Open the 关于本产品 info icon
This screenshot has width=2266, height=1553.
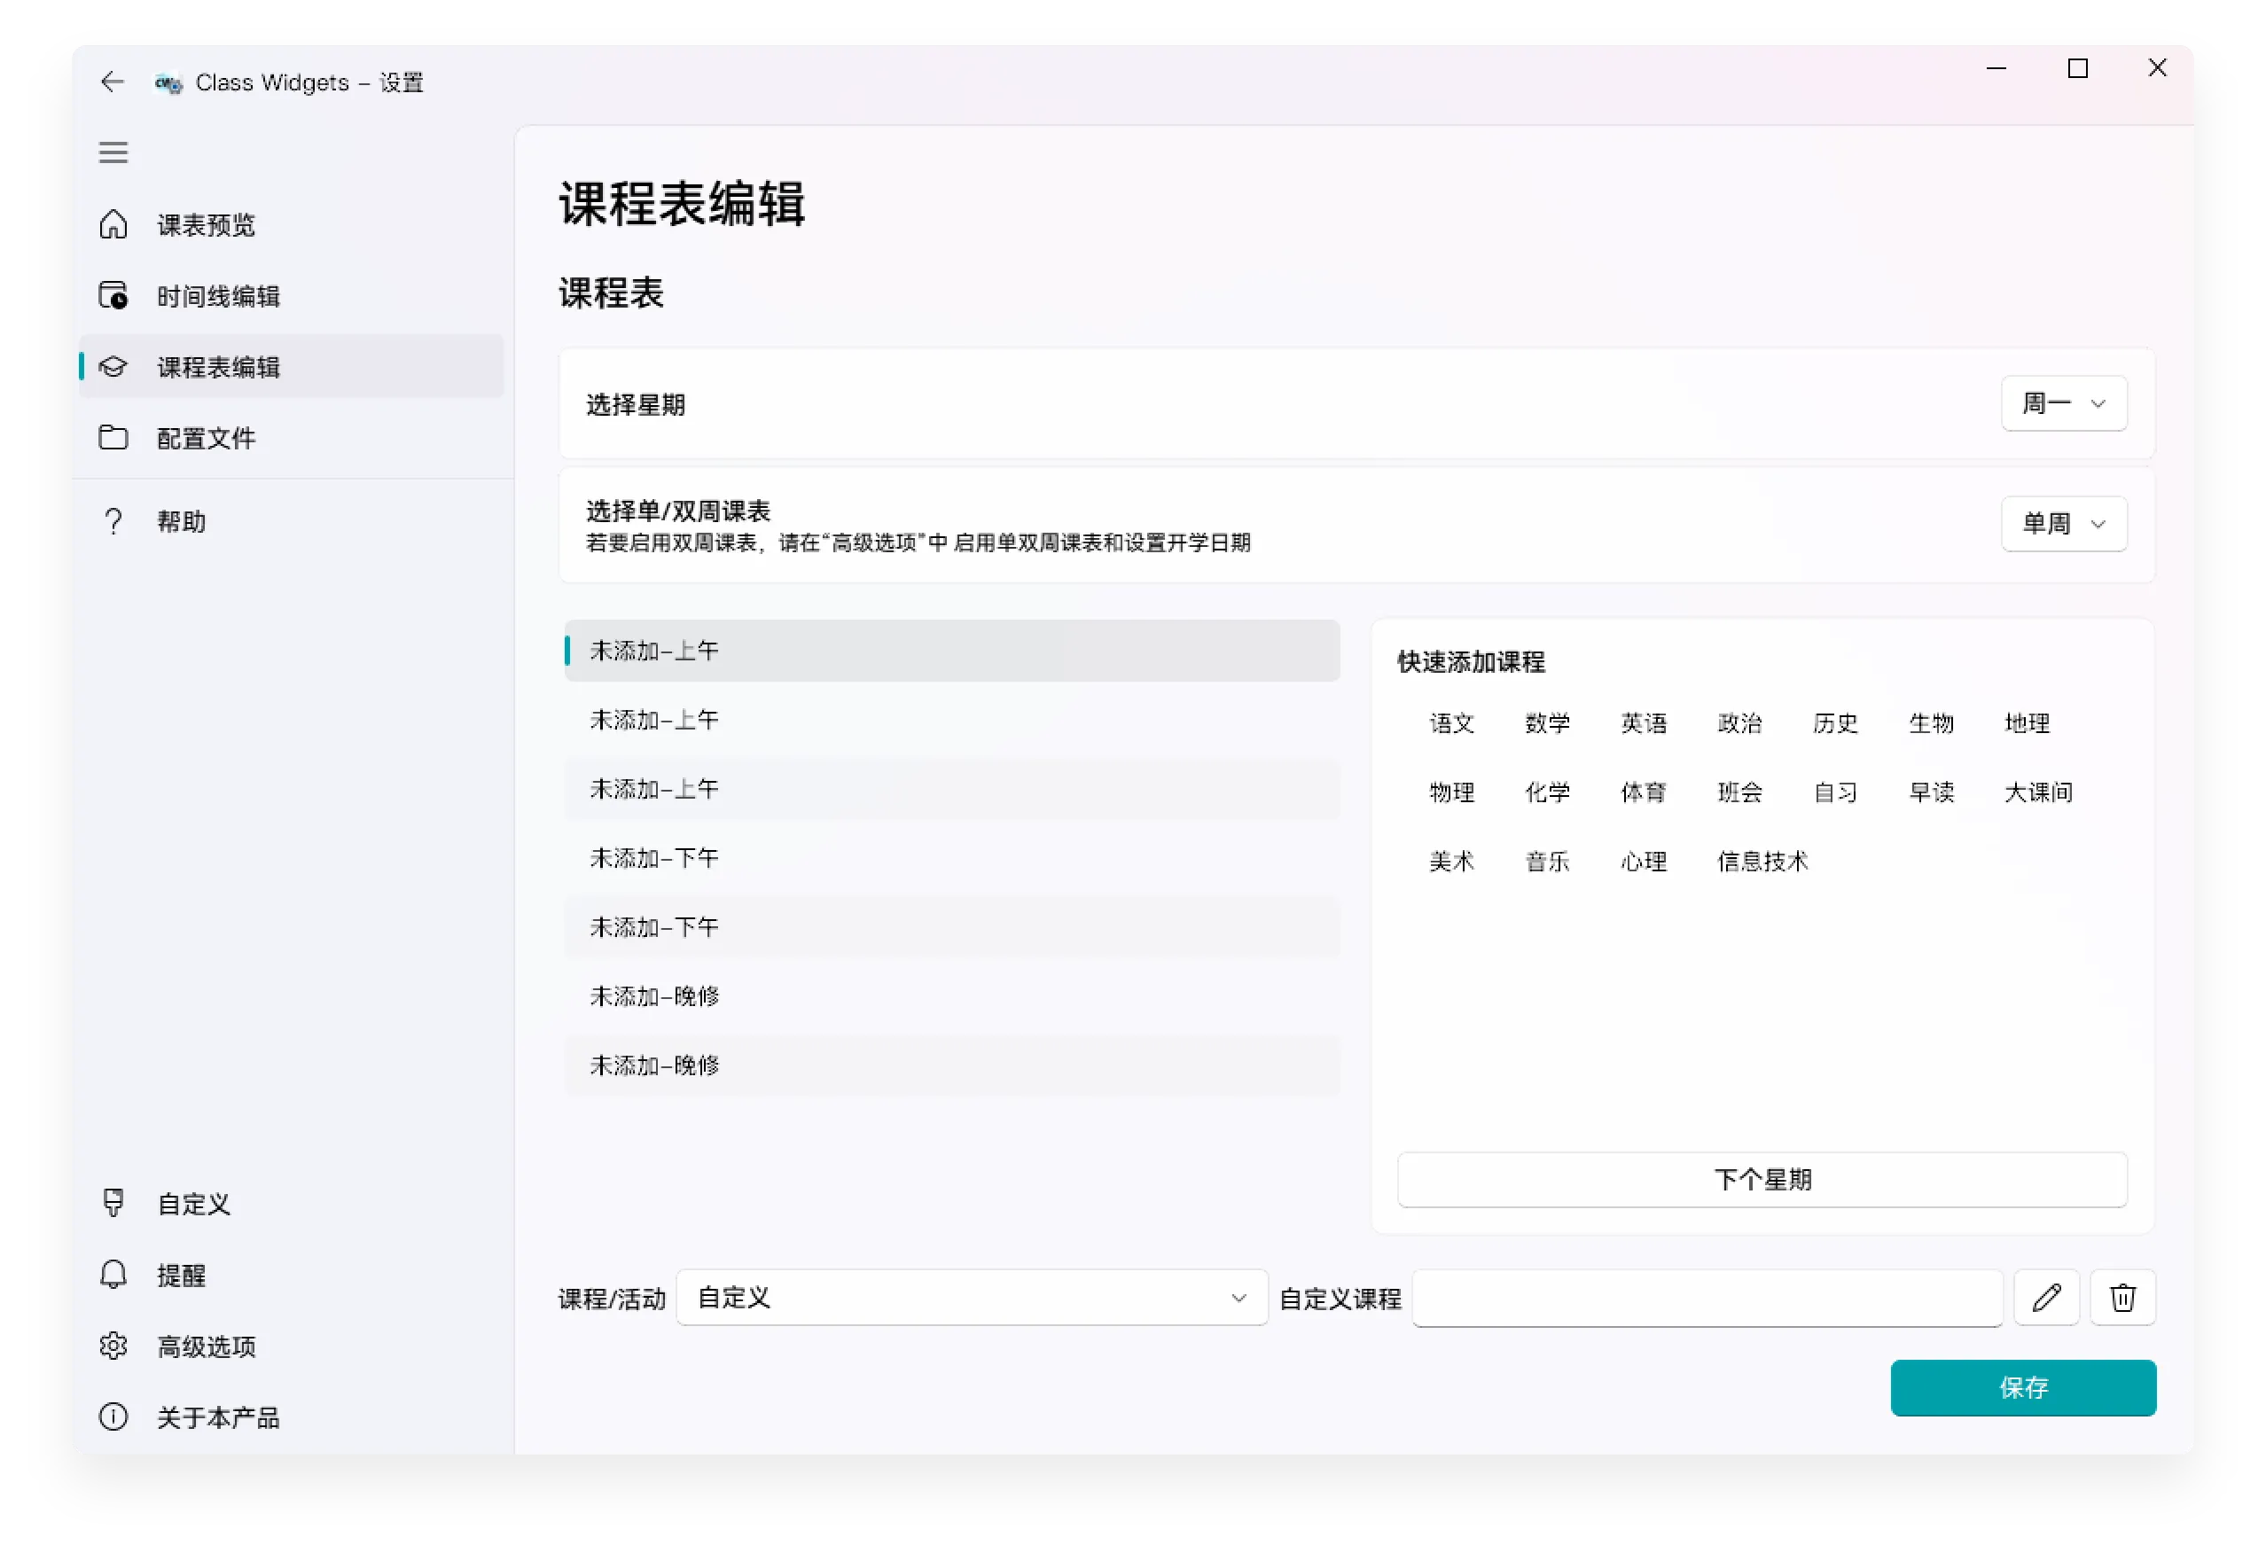[x=114, y=1417]
